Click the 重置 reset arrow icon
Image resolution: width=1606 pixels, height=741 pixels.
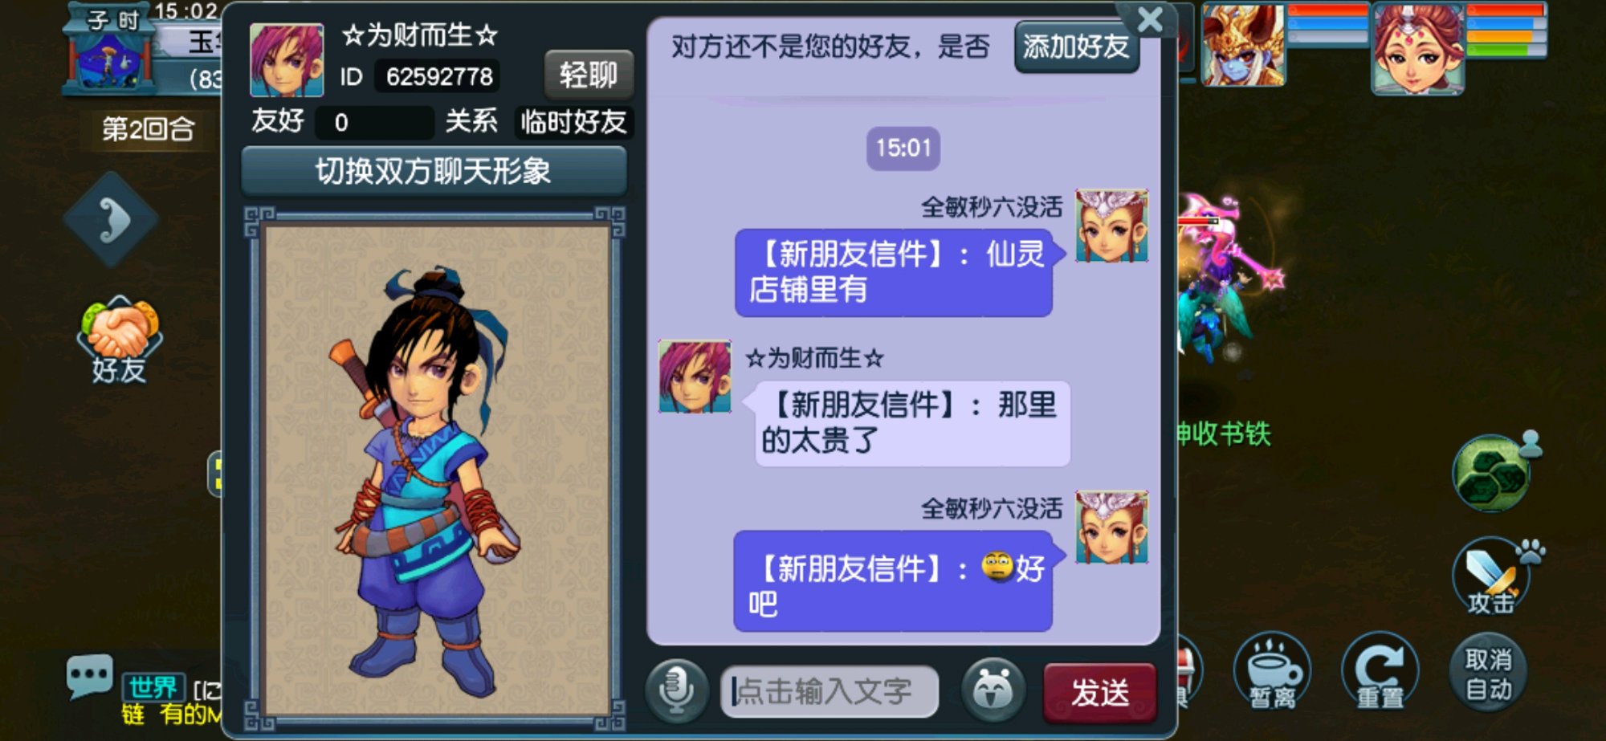pyautogui.click(x=1380, y=671)
